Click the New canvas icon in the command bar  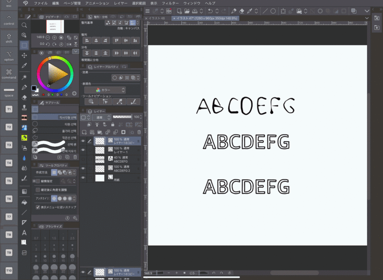point(179,11)
